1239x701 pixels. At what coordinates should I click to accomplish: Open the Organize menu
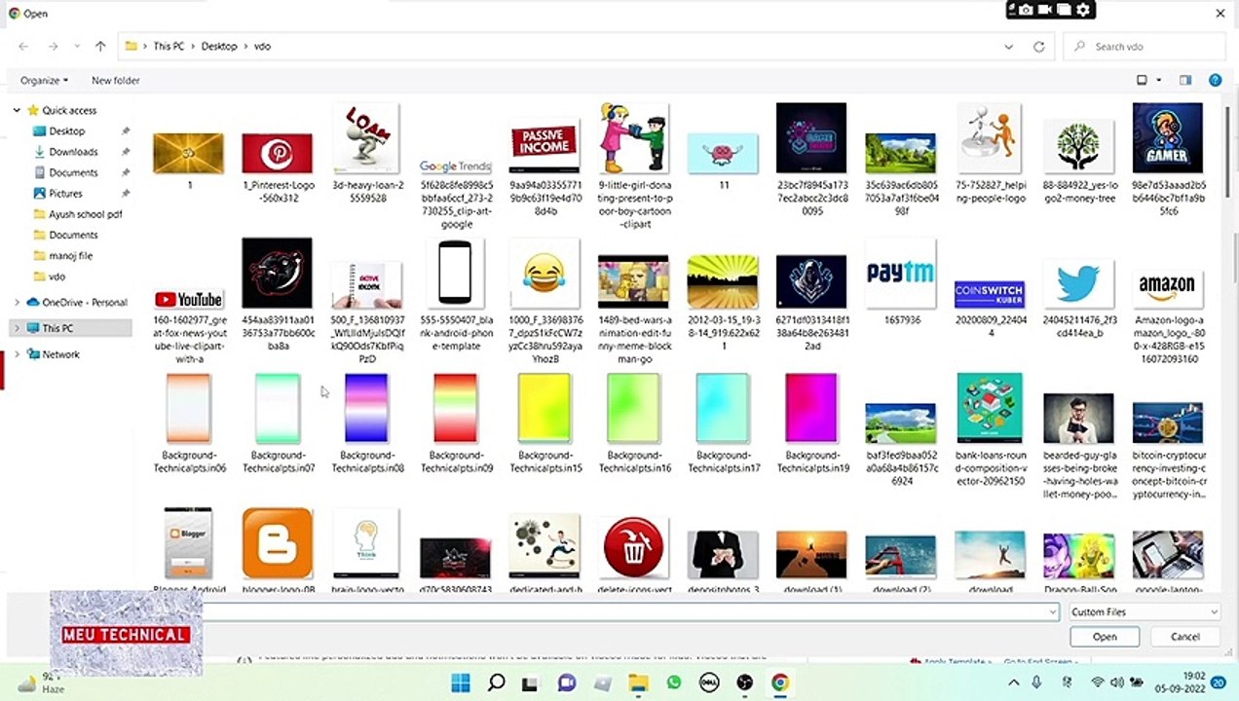point(45,80)
